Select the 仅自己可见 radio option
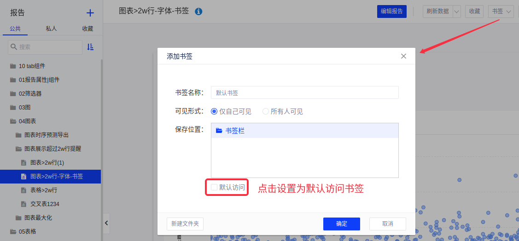Screen dimensions: 519x241 click(214, 111)
